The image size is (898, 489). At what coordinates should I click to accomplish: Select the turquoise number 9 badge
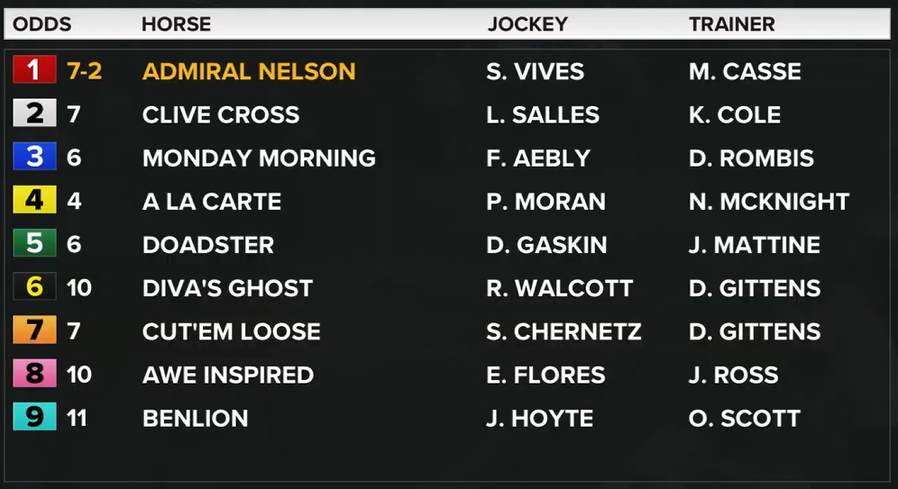[34, 417]
